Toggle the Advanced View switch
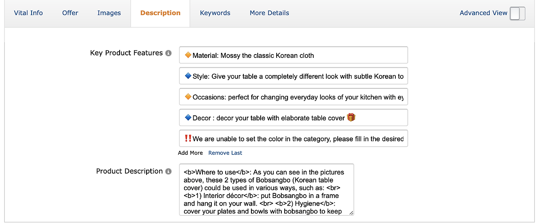The height and width of the screenshot is (224, 539). (517, 13)
